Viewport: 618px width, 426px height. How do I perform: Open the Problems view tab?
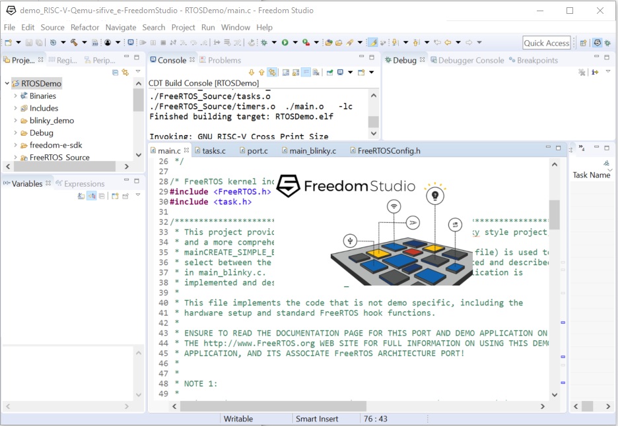point(224,60)
